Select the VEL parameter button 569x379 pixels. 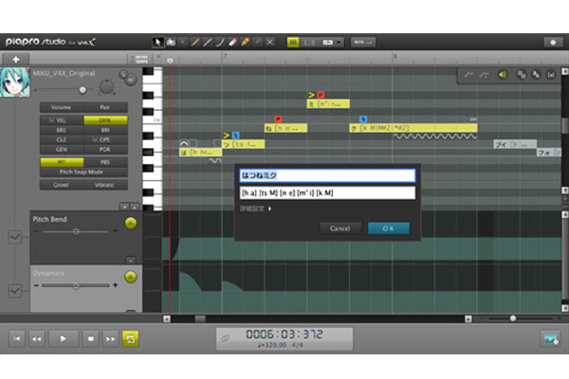tap(62, 120)
